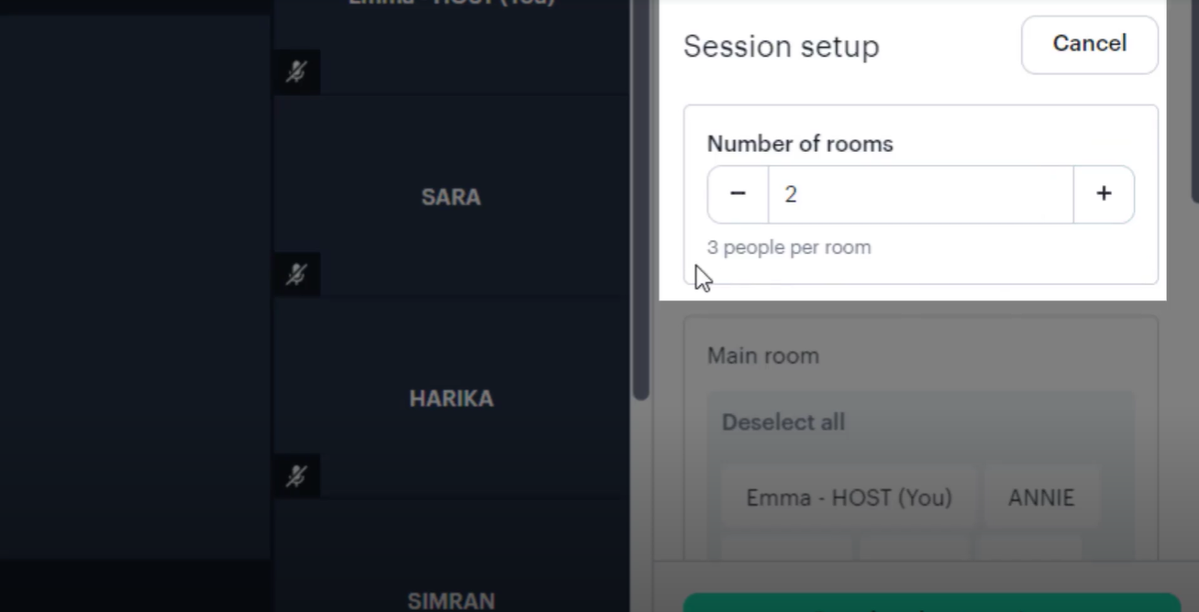This screenshot has height=612, width=1199.
Task: Decrease room count with minus icon
Action: point(738,194)
